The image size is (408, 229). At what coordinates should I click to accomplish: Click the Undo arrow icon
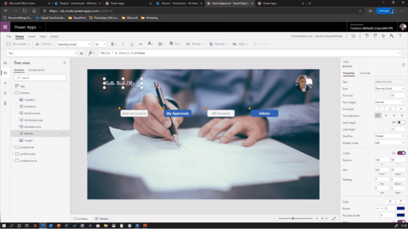point(367,36)
